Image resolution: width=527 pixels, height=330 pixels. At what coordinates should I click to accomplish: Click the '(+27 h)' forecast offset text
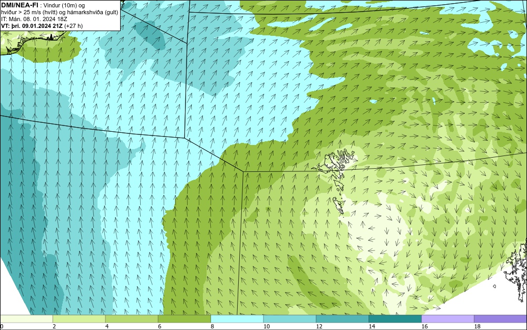pos(73,25)
